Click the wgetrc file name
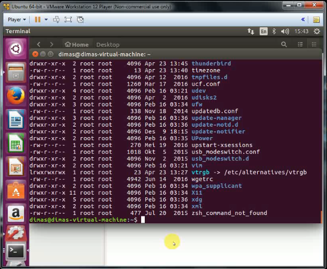The width and height of the screenshot is (327, 269). coord(202,179)
